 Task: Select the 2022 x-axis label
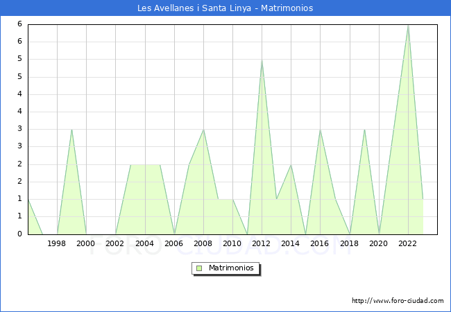pos(408,243)
